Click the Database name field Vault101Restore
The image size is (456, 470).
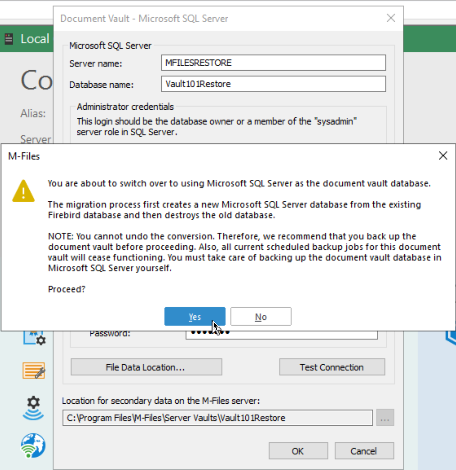click(x=273, y=84)
